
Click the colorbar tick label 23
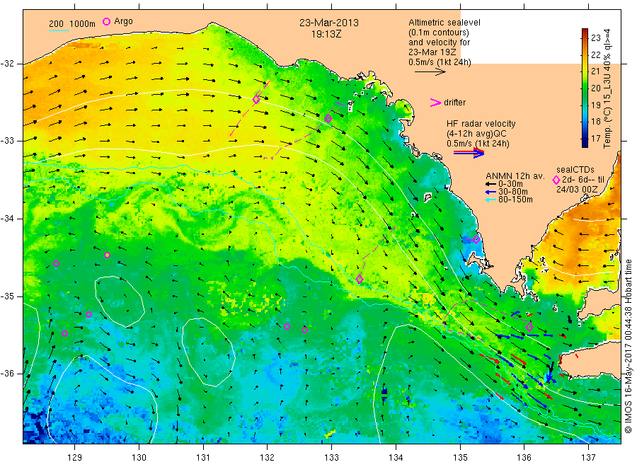click(x=595, y=38)
